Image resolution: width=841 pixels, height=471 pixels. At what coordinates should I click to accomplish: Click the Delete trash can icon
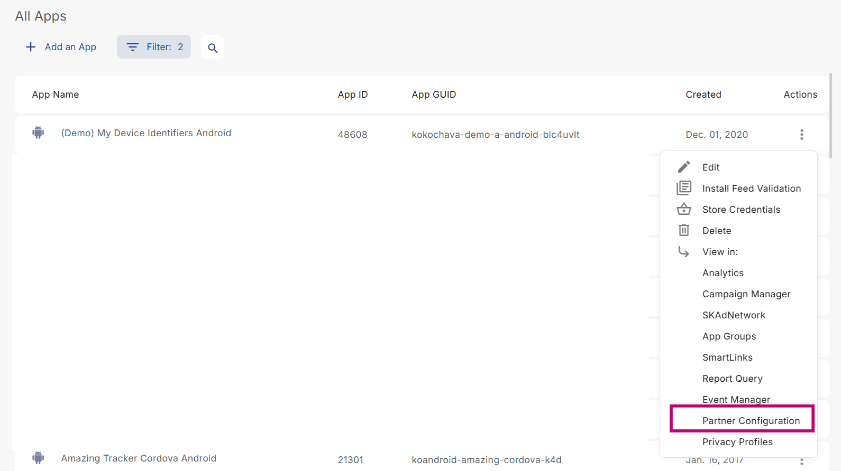[683, 230]
